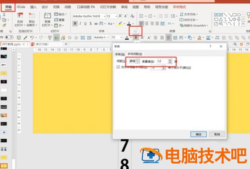The image size is (250, 169).
Task: Open the 开始 (Home) ribbon tab
Action: (x=9, y=7)
